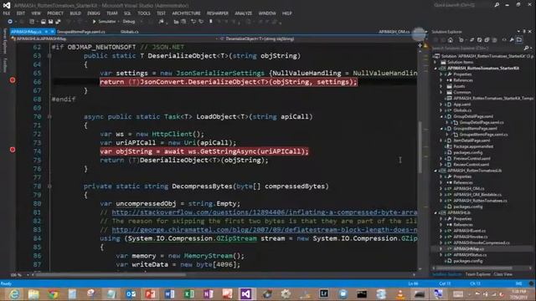Open Internet Explorer from the taskbar
This screenshot has height=301, width=536.
tap(14, 293)
